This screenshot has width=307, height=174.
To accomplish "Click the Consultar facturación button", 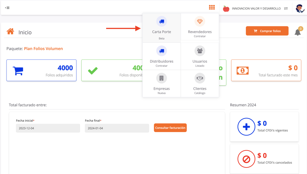I will click(170, 128).
